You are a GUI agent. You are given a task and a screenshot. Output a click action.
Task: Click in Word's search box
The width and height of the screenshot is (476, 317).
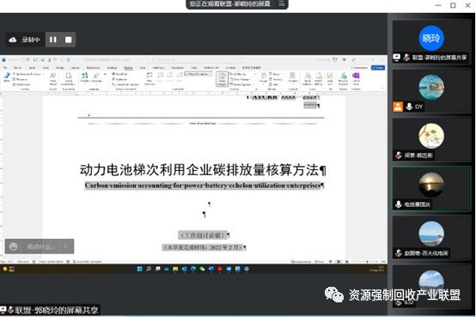click(x=194, y=60)
